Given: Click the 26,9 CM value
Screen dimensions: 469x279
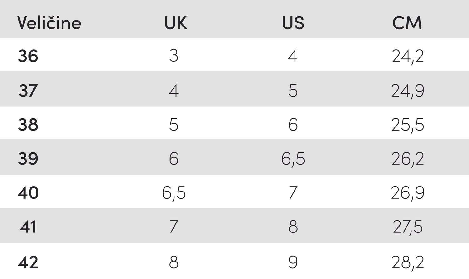Looking at the screenshot, I should [408, 193].
